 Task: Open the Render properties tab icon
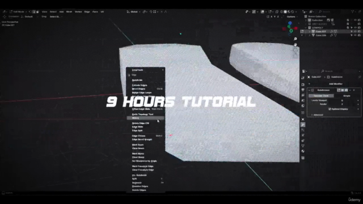[303, 84]
